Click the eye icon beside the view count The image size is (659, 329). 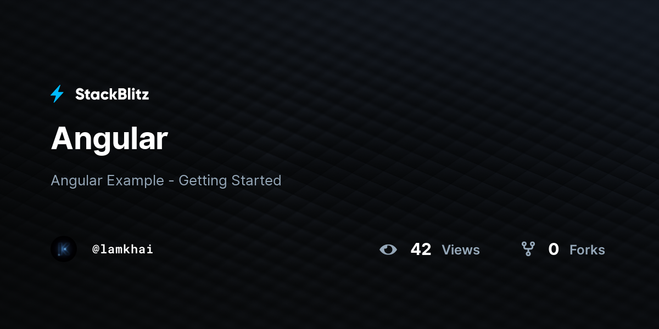tap(388, 249)
